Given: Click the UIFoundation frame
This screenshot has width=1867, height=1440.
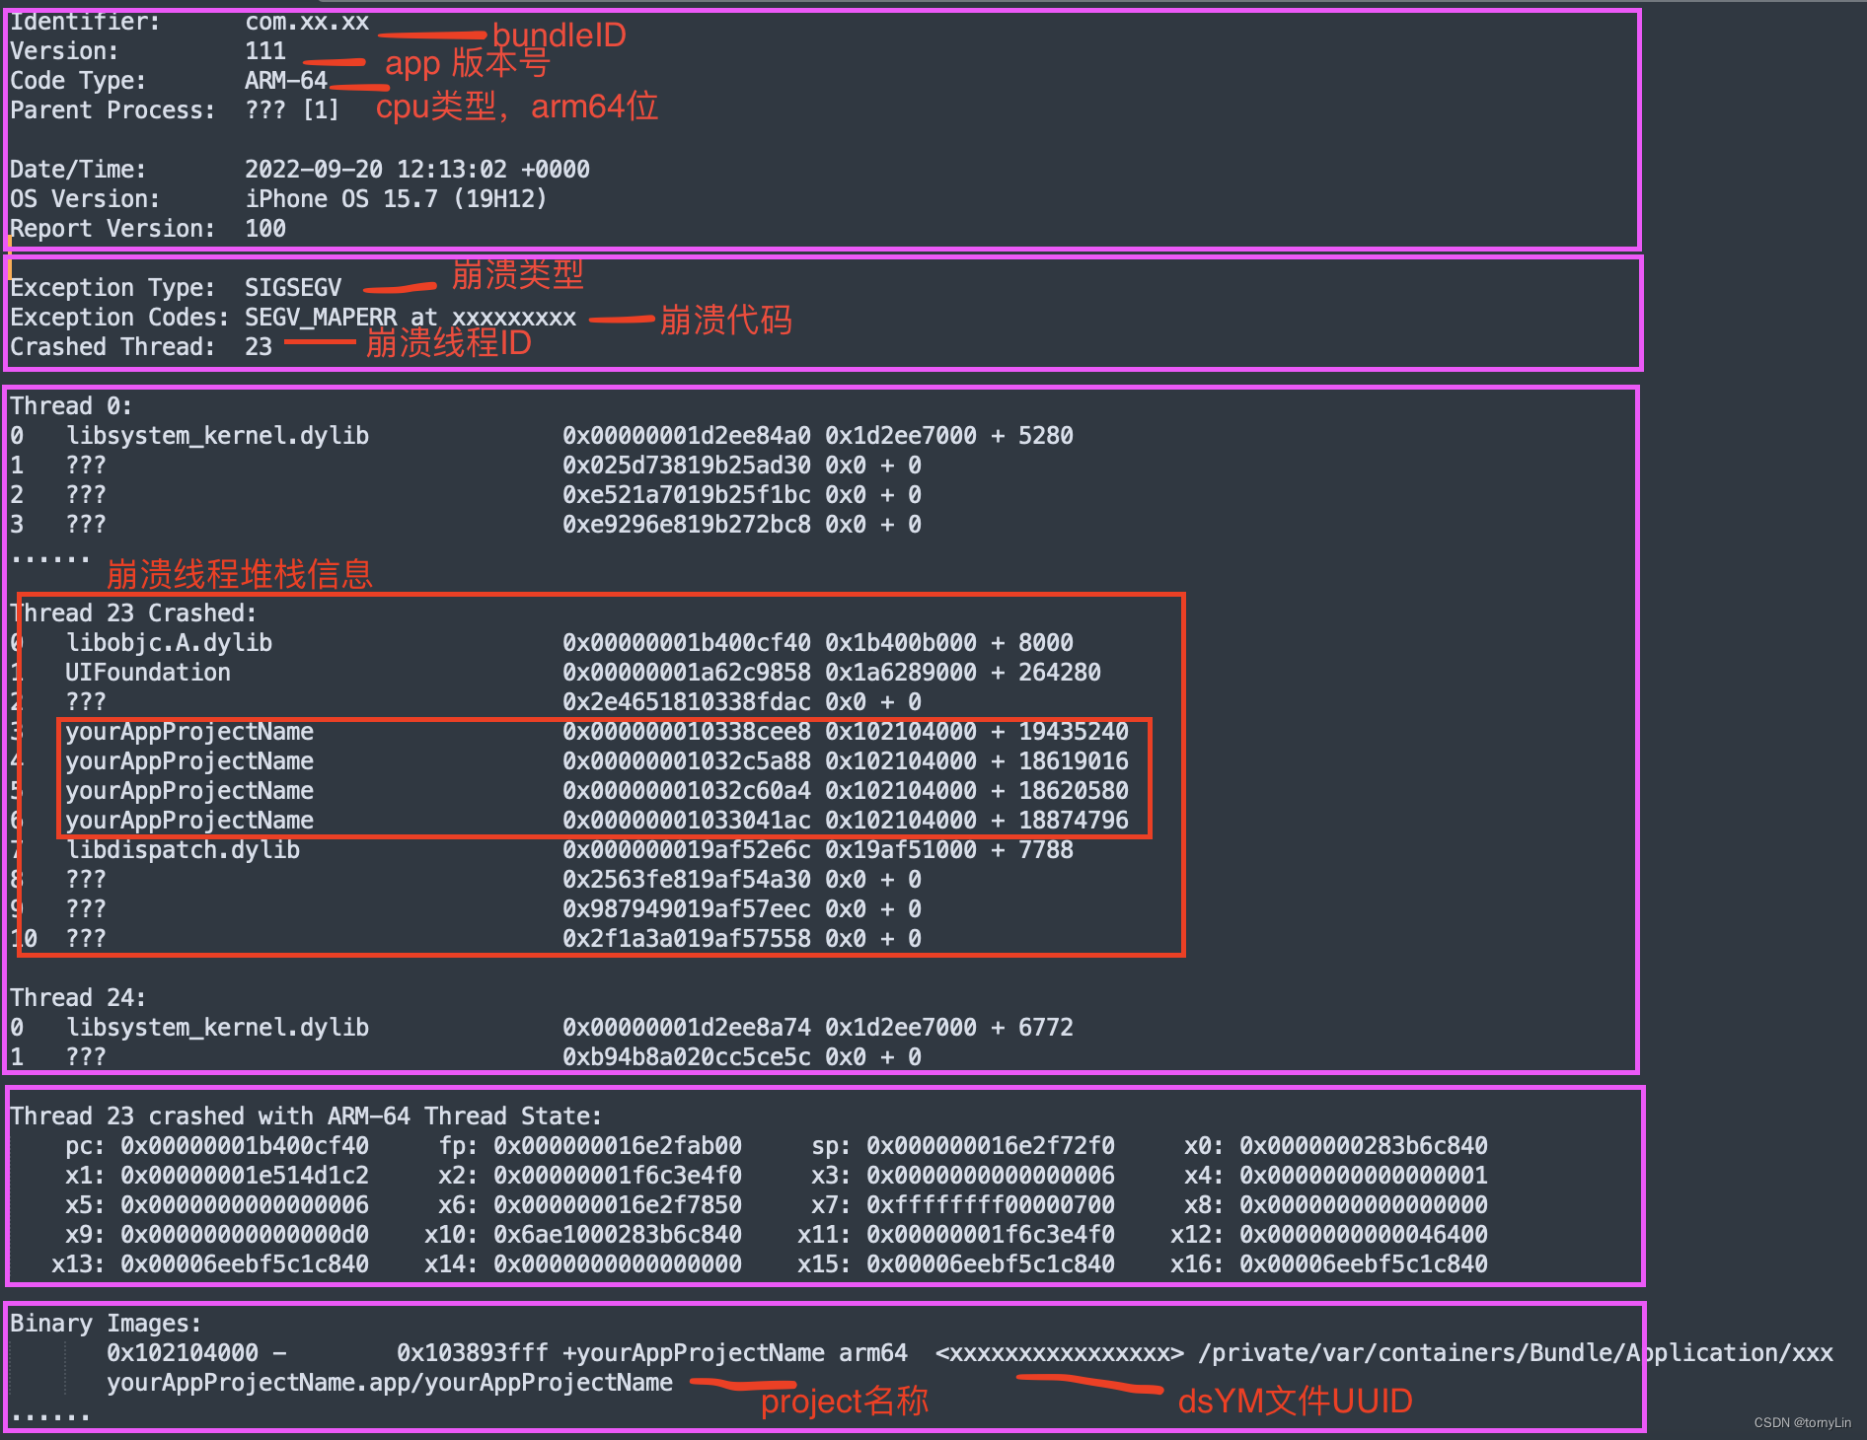Looking at the screenshot, I should [x=148, y=673].
